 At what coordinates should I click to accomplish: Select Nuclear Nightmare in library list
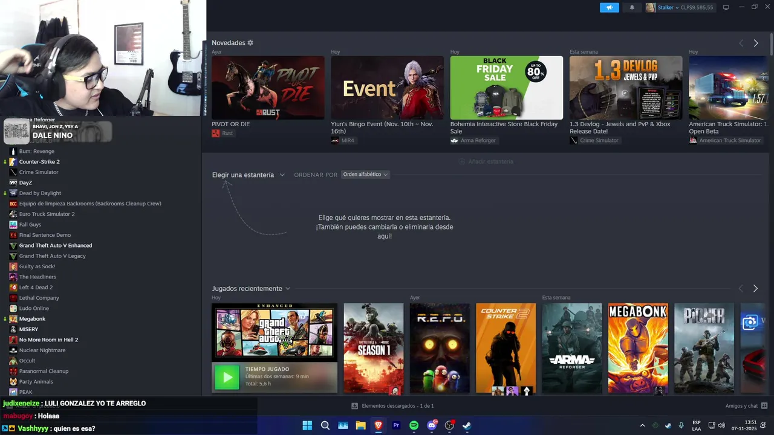42,350
